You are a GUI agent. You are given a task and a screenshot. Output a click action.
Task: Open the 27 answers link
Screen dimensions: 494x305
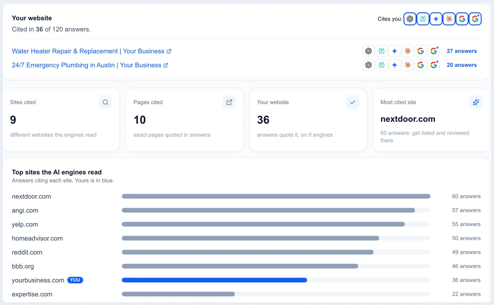click(x=462, y=51)
